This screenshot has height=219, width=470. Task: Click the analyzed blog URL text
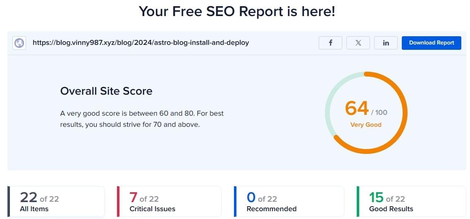point(141,42)
